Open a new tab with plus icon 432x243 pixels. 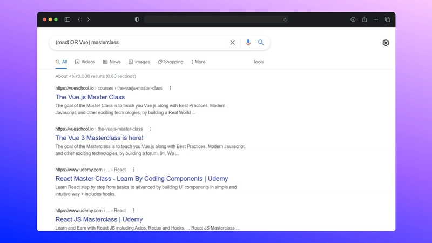tap(376, 19)
